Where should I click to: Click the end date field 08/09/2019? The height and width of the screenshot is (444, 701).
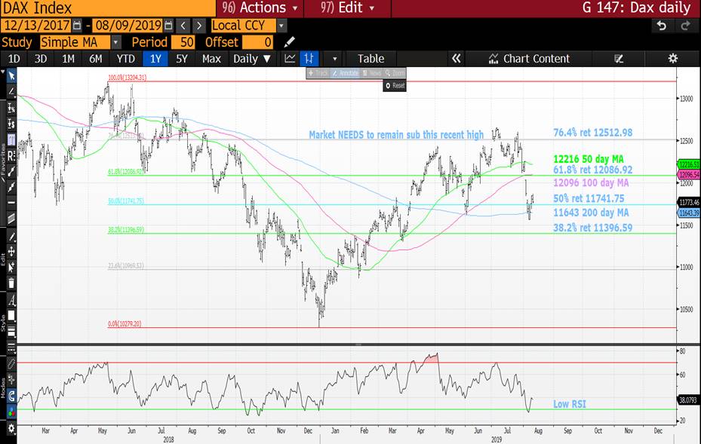tap(128, 26)
